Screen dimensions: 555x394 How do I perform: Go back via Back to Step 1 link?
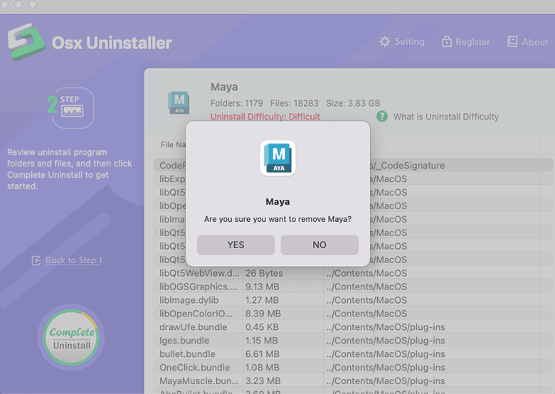pyautogui.click(x=73, y=260)
